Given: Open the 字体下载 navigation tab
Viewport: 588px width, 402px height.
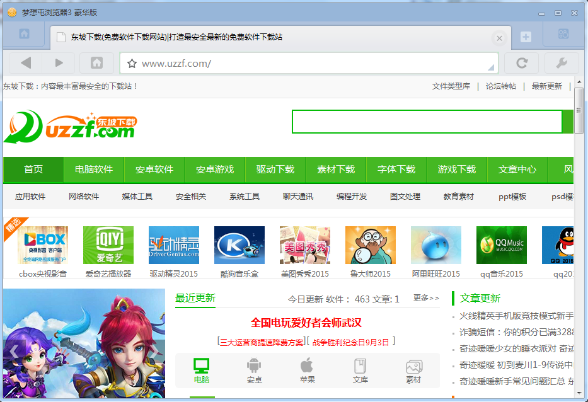Looking at the screenshot, I should [396, 169].
